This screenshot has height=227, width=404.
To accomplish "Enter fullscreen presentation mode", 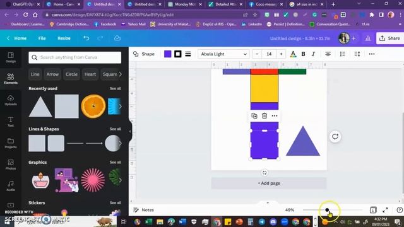I will click(x=385, y=210).
